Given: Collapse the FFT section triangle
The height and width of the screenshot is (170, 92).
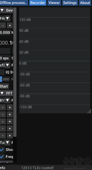Looking at the screenshot, I should [x=2, y=93].
